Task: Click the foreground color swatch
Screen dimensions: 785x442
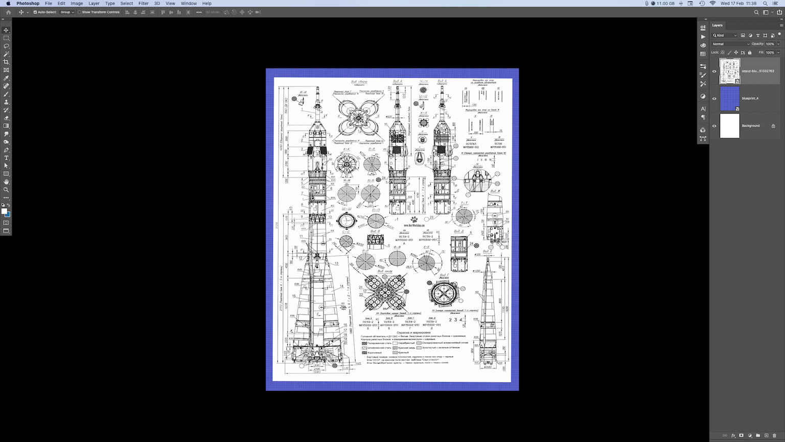Action: pyautogui.click(x=4, y=211)
